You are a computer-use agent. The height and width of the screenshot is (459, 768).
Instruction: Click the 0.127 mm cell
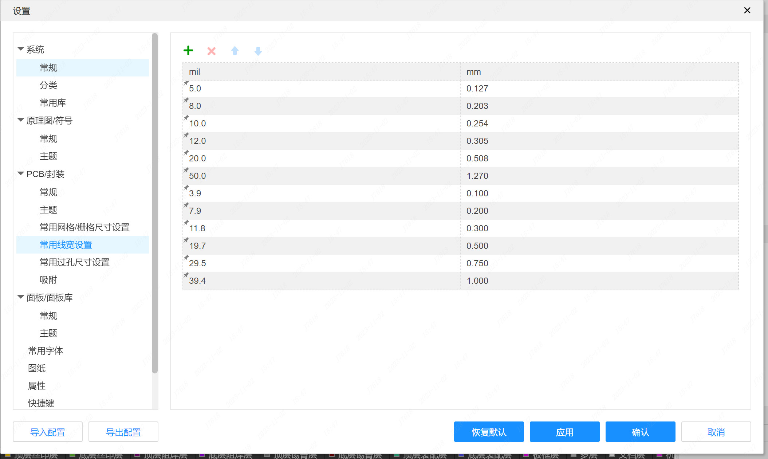coord(599,89)
